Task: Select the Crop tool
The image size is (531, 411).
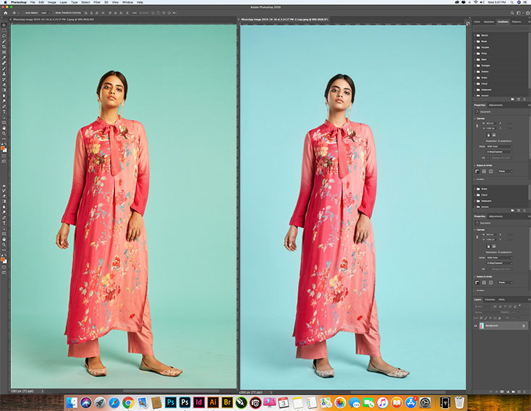Action: 4,47
